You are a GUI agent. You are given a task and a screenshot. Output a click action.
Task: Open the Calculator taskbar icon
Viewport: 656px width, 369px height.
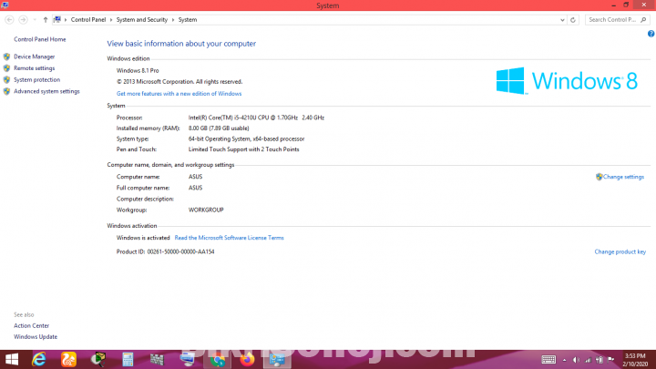[128, 359]
